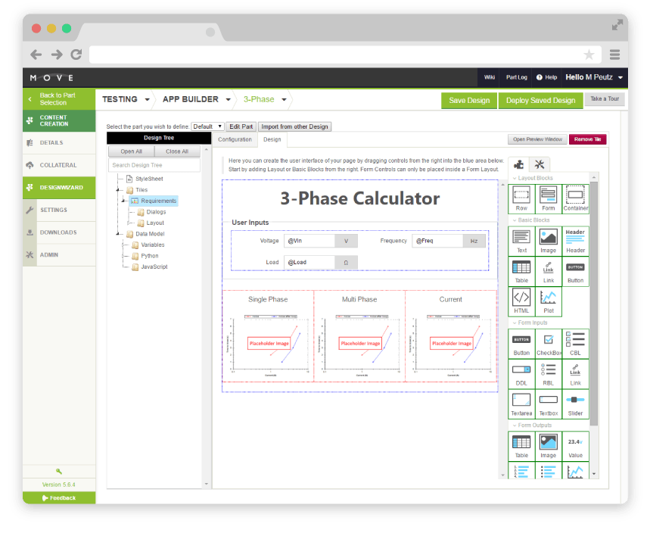The image size is (650, 533).
Task: Select the Text basic block
Action: (521, 242)
